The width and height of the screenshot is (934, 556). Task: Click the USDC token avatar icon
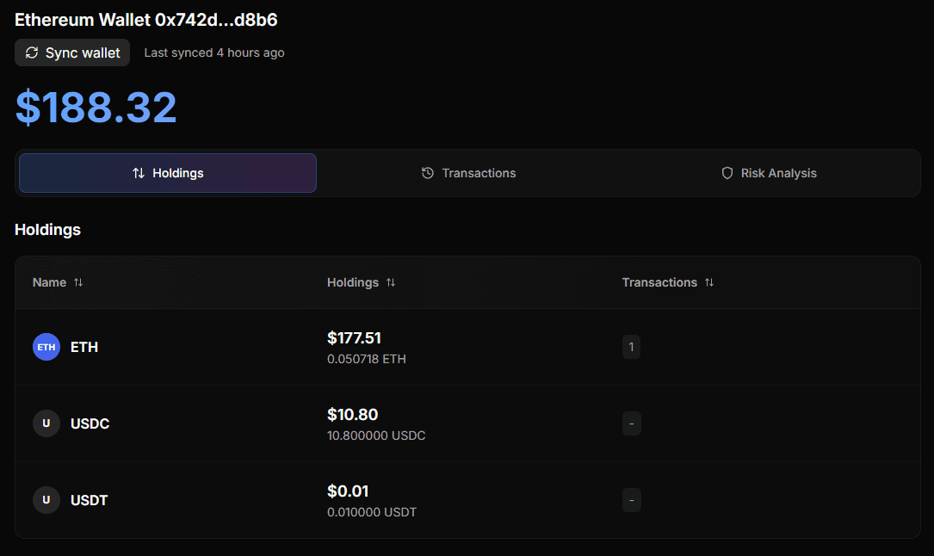[x=46, y=423]
